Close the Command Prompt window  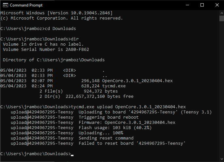pyautogui.click(x=216, y=5)
